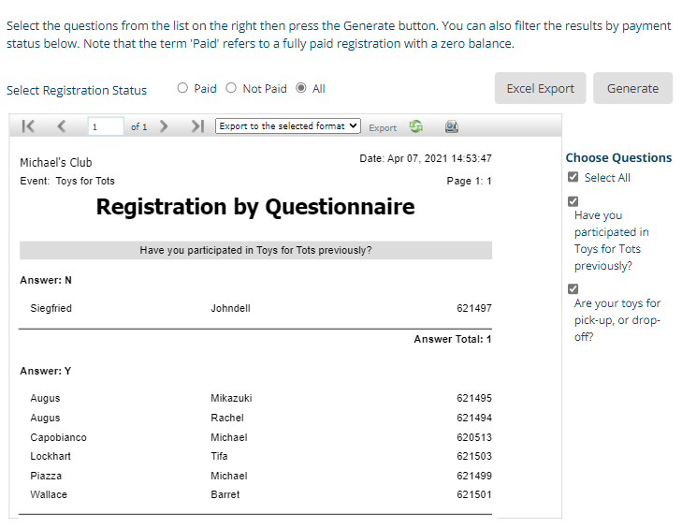Click the print report icon
This screenshot has height=529, width=682.
[451, 126]
